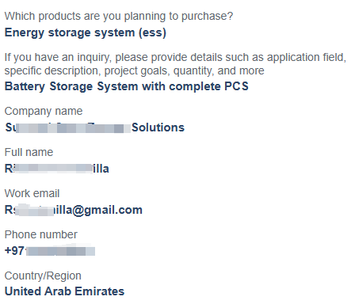Click the blurred company name value

(x=94, y=127)
